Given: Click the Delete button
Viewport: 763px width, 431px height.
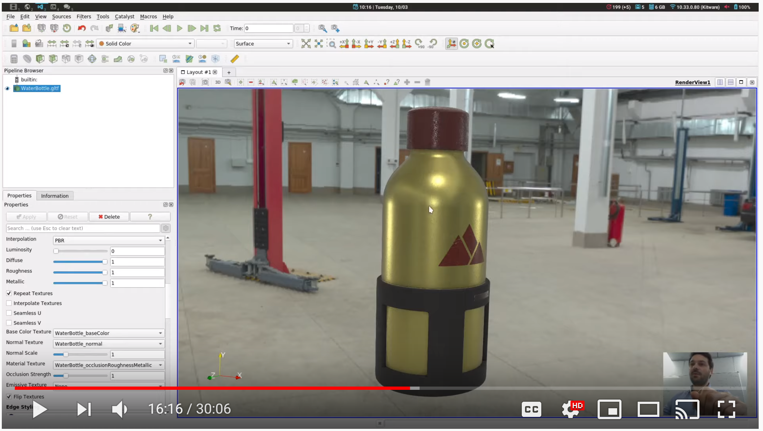Looking at the screenshot, I should pyautogui.click(x=109, y=217).
